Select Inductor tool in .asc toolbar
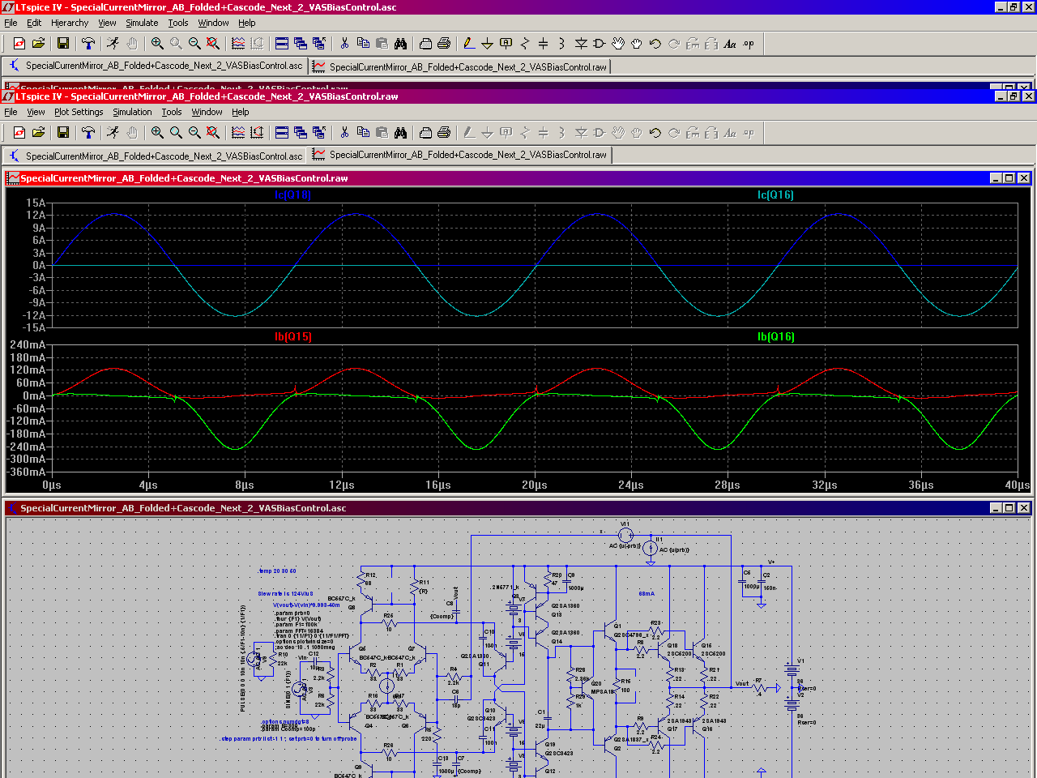 (561, 44)
